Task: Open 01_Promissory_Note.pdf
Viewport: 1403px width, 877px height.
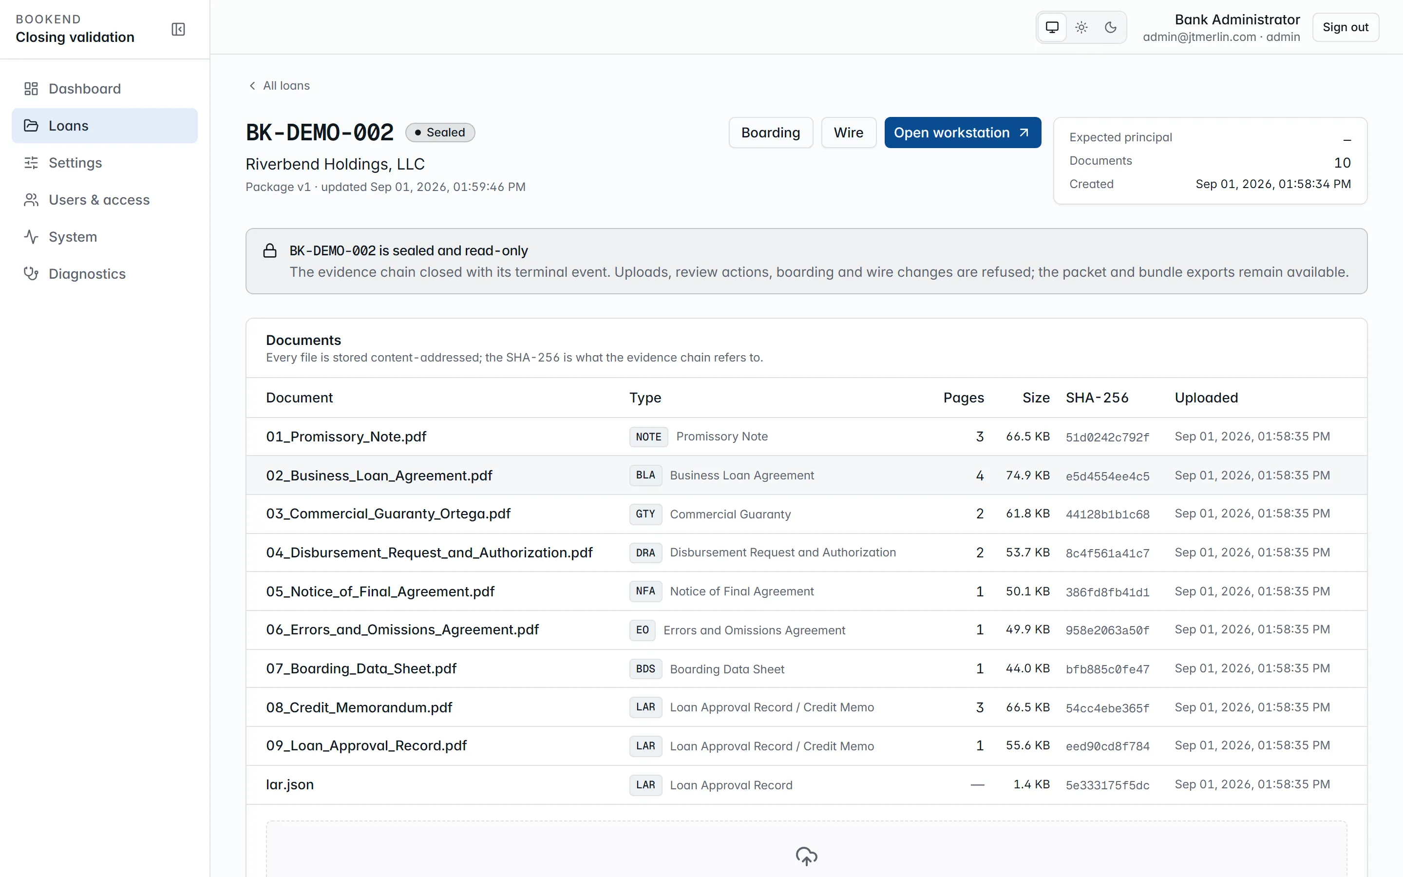Action: coord(346,437)
